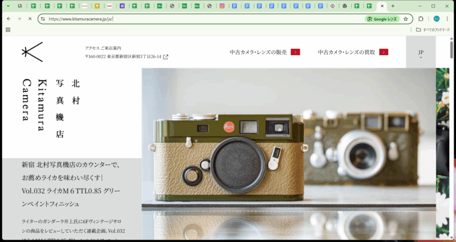Open 中古カメラ・レンズの買取 link

[x=347, y=52]
